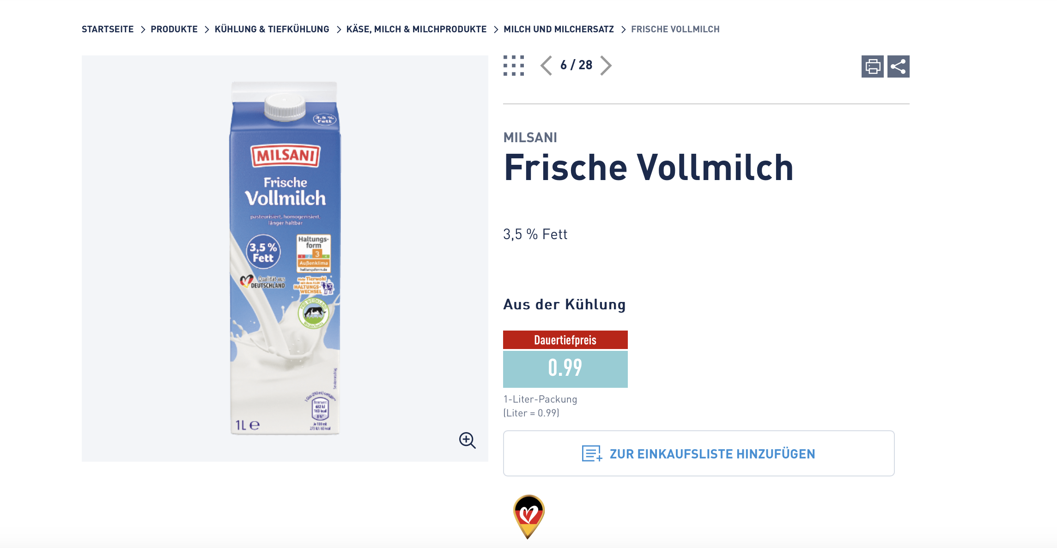Open the product grid overview icon
This screenshot has width=1057, height=548.
click(x=514, y=66)
